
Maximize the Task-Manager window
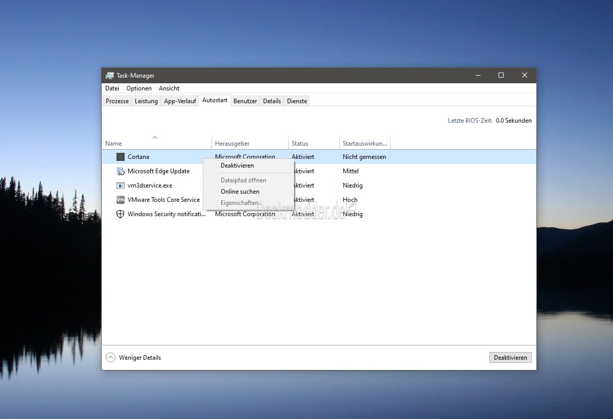click(501, 76)
